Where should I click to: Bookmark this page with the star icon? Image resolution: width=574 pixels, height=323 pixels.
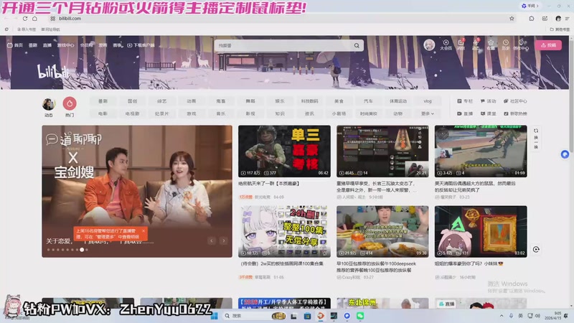pyautogui.click(x=512, y=19)
